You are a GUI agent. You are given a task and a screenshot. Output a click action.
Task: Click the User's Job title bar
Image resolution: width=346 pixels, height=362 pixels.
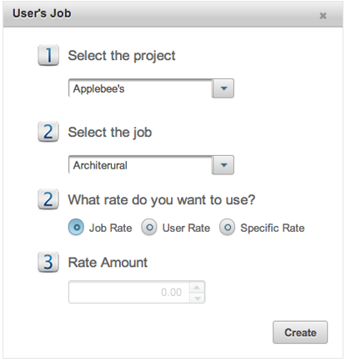tap(173, 14)
